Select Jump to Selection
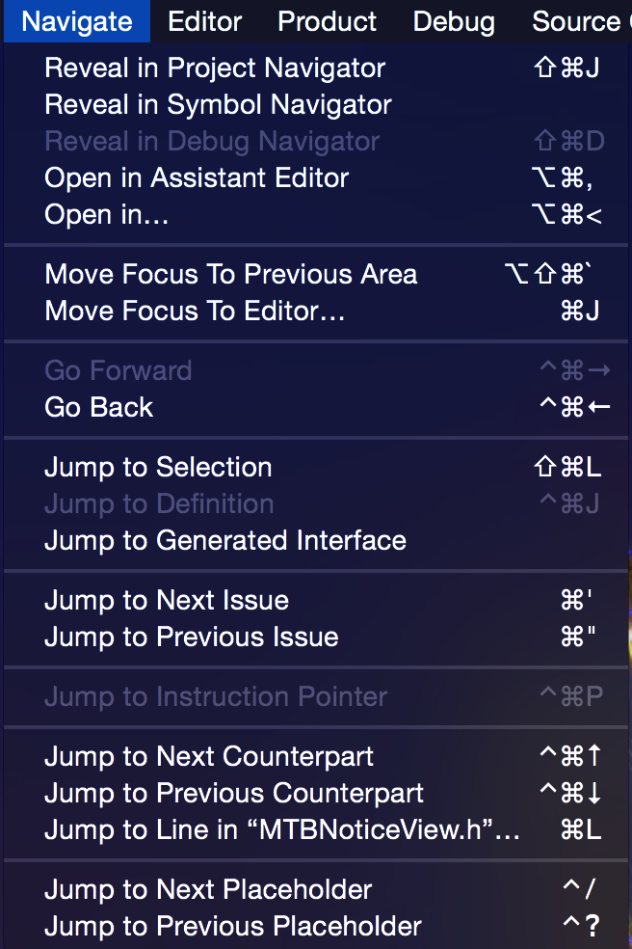The image size is (632, 949). coord(158,468)
